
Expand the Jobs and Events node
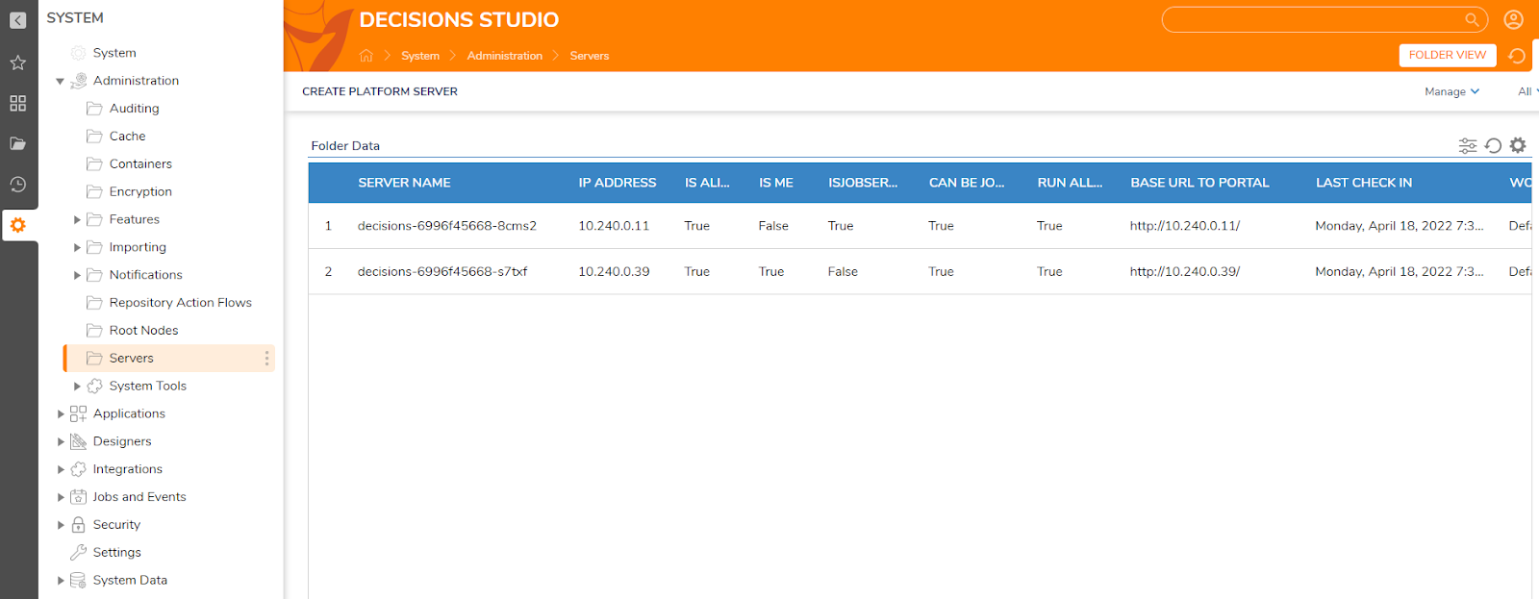(x=61, y=498)
